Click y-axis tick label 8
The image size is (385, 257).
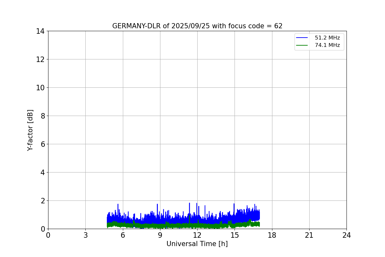point(43,116)
